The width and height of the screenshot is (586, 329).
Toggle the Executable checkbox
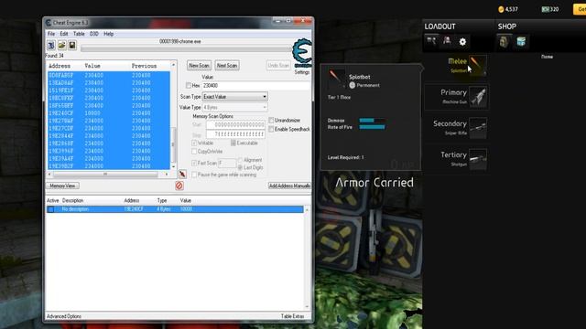[233, 143]
